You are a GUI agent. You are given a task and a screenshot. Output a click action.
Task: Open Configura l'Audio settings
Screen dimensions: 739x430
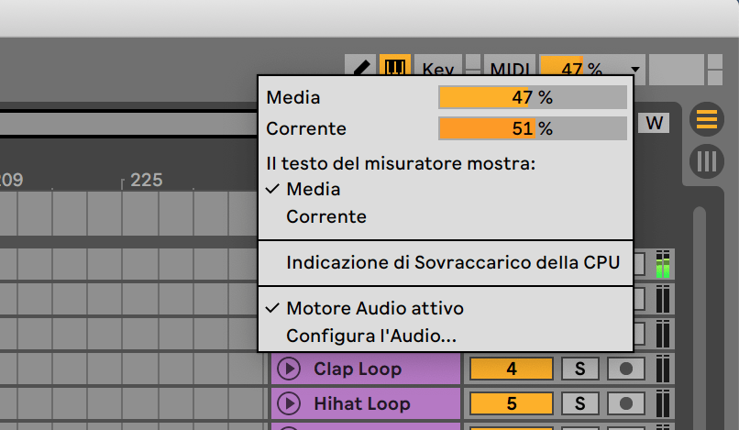pyautogui.click(x=371, y=336)
